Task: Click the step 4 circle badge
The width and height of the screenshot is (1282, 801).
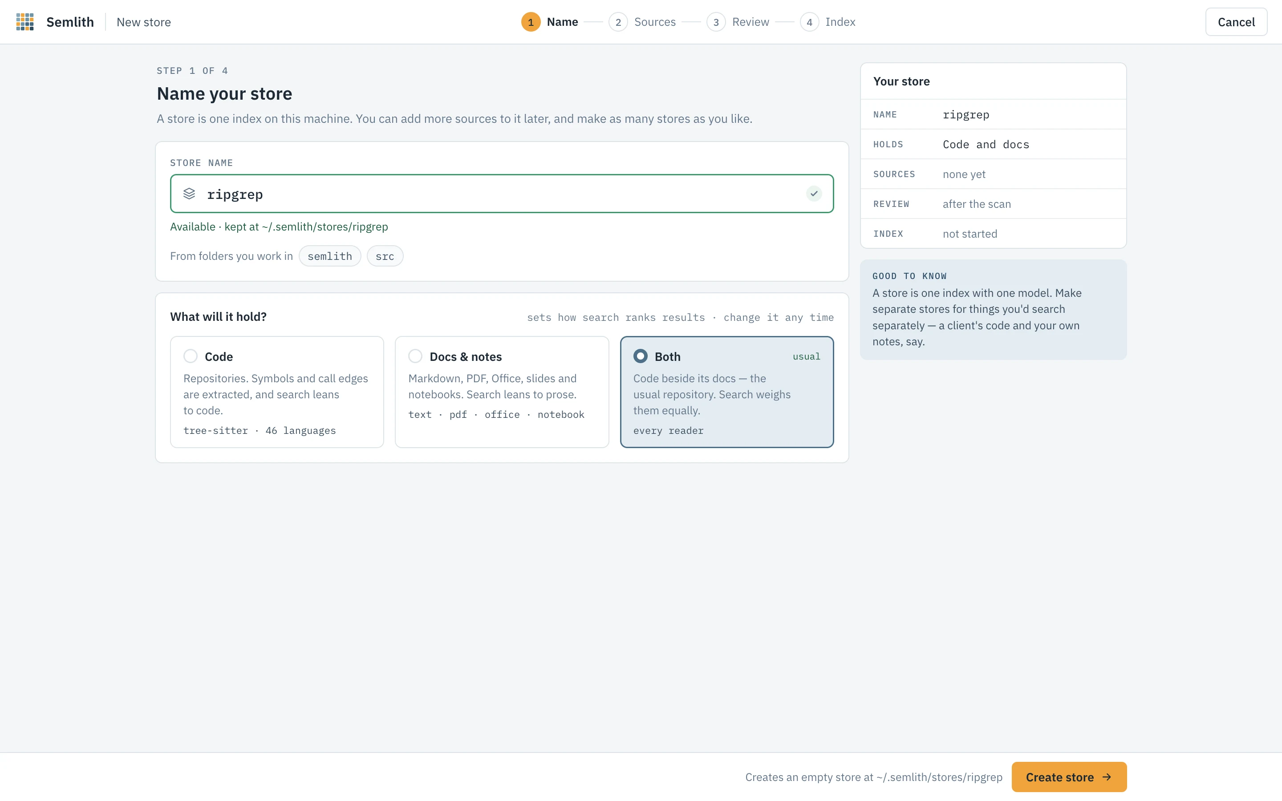Action: (x=809, y=22)
